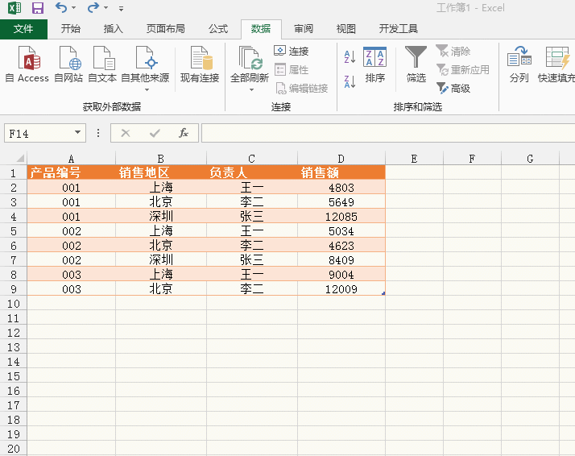Select column F header
The height and width of the screenshot is (456, 575).
click(x=472, y=159)
